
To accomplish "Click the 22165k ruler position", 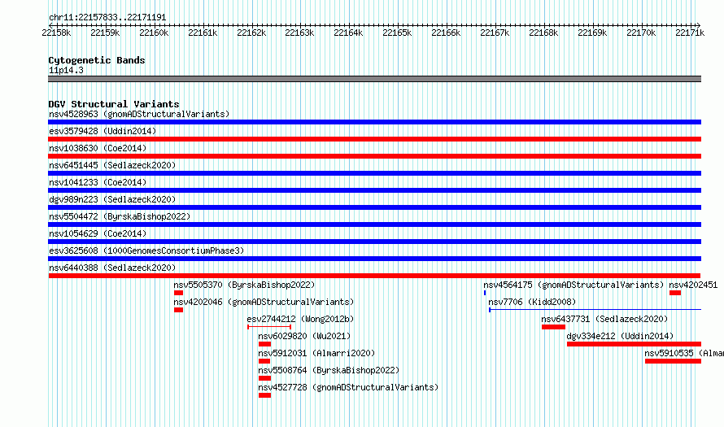I will [x=397, y=33].
